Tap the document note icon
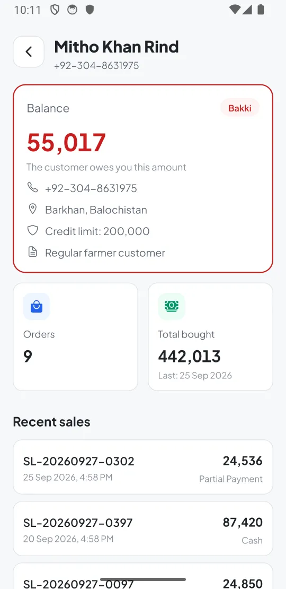The height and width of the screenshot is (589, 286). (x=33, y=252)
